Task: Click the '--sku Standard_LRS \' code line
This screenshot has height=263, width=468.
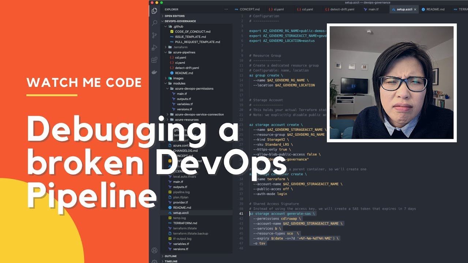Action: click(x=273, y=144)
